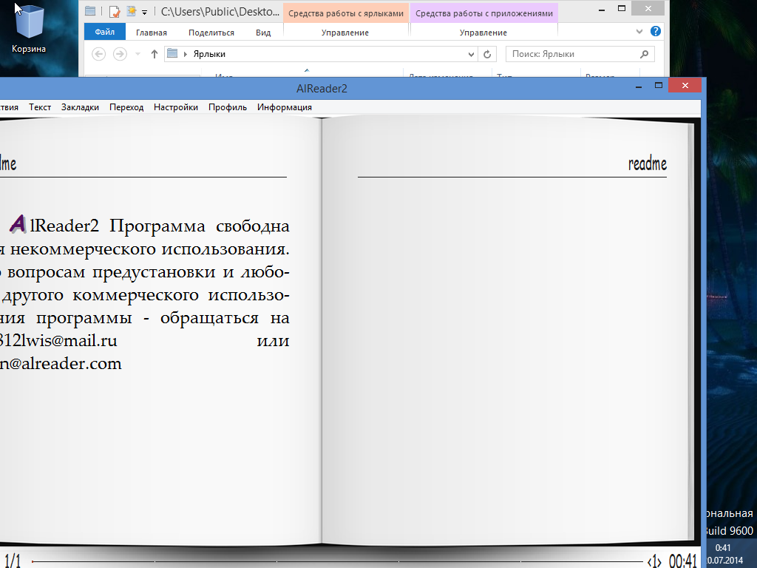Click the reading progress bar at bottom
The height and width of the screenshot is (568, 757).
point(338,561)
